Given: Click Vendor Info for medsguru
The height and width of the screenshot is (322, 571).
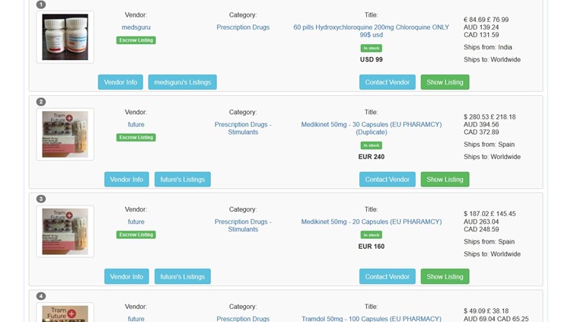Looking at the screenshot, I should point(120,82).
